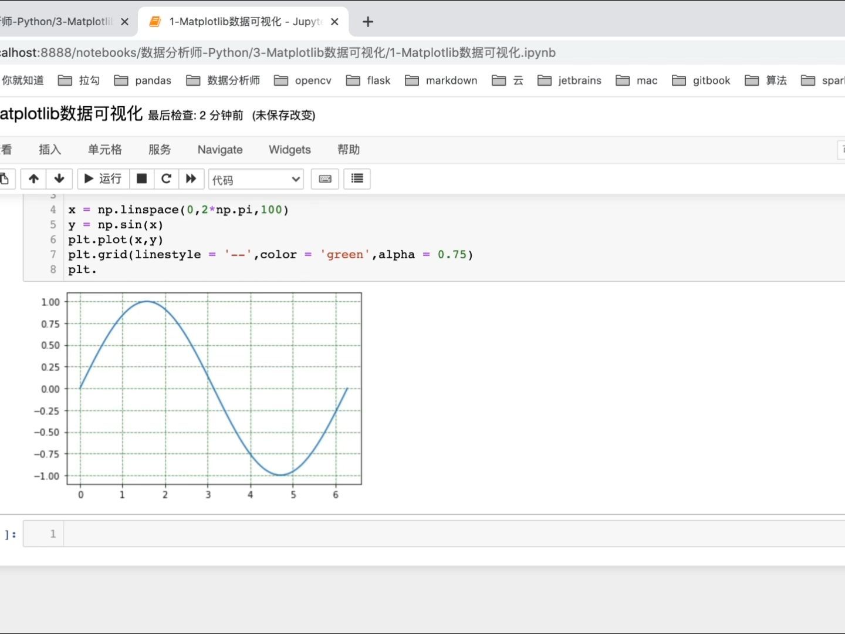Viewport: 845px width, 634px height.
Task: Click the 最后检查: 2 分钟前 checkpoint text
Action: (x=195, y=115)
